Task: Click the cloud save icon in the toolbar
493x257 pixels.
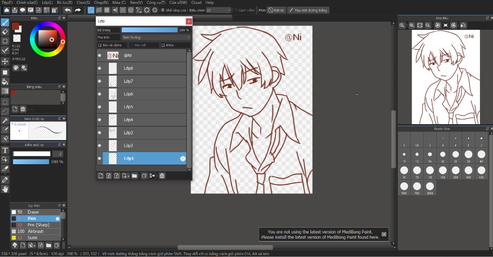Action: (7, 10)
